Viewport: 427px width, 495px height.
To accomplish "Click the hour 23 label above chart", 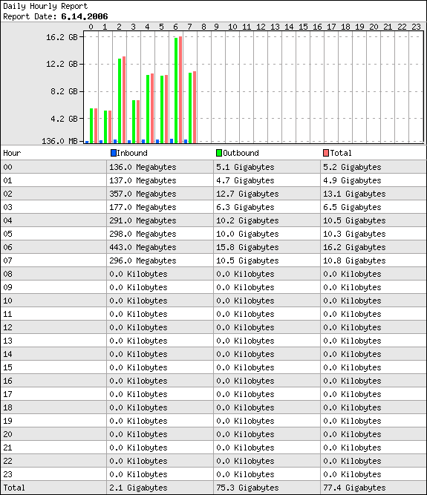I will pyautogui.click(x=416, y=27).
